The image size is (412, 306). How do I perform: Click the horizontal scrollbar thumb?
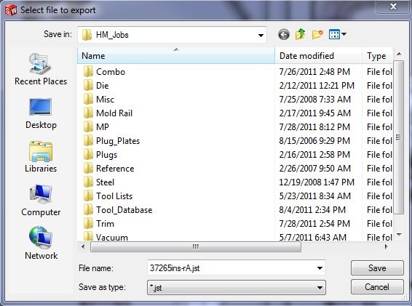(x=196, y=246)
